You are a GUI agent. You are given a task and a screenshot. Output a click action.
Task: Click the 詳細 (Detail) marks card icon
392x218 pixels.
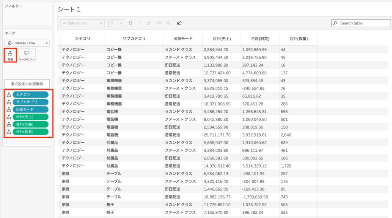10,55
